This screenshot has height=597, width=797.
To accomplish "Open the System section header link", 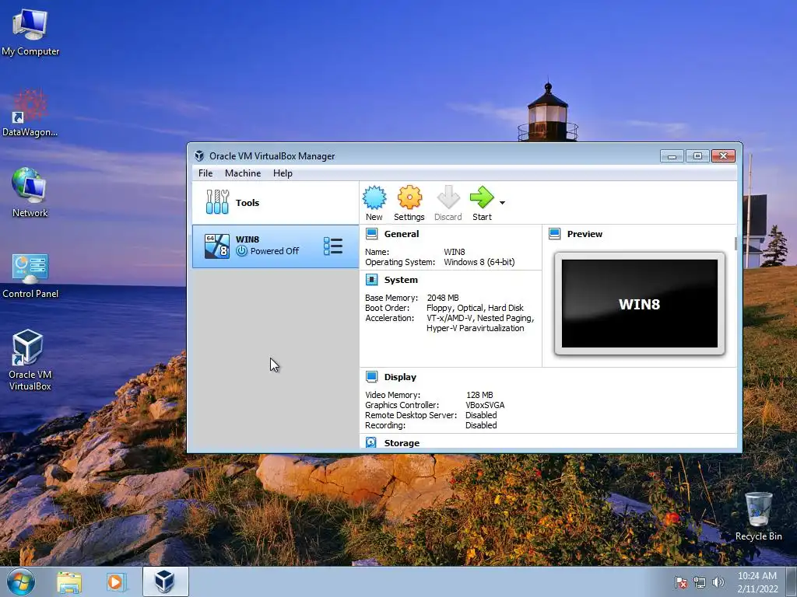I will click(x=401, y=280).
